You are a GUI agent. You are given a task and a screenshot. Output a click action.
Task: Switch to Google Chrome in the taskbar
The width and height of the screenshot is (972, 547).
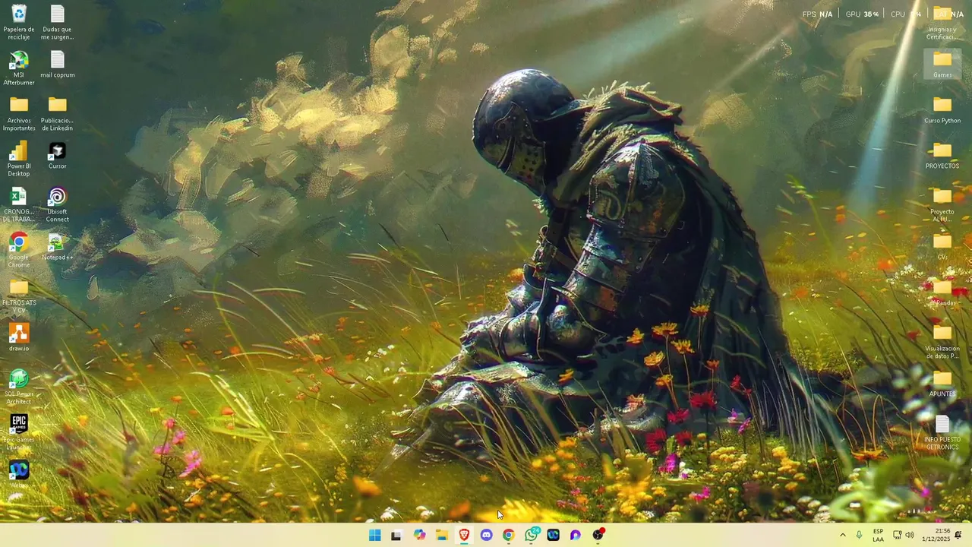click(x=509, y=535)
